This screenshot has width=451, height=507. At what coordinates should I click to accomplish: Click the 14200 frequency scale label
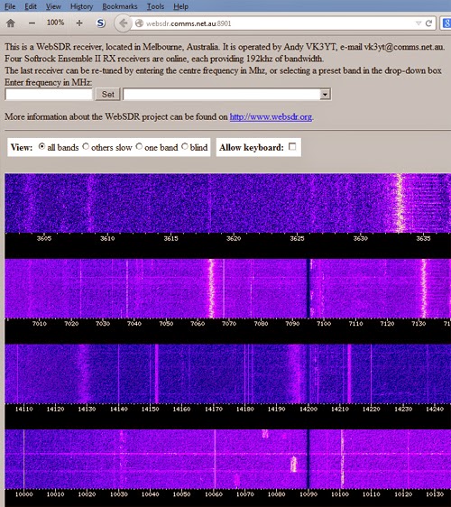point(308,409)
